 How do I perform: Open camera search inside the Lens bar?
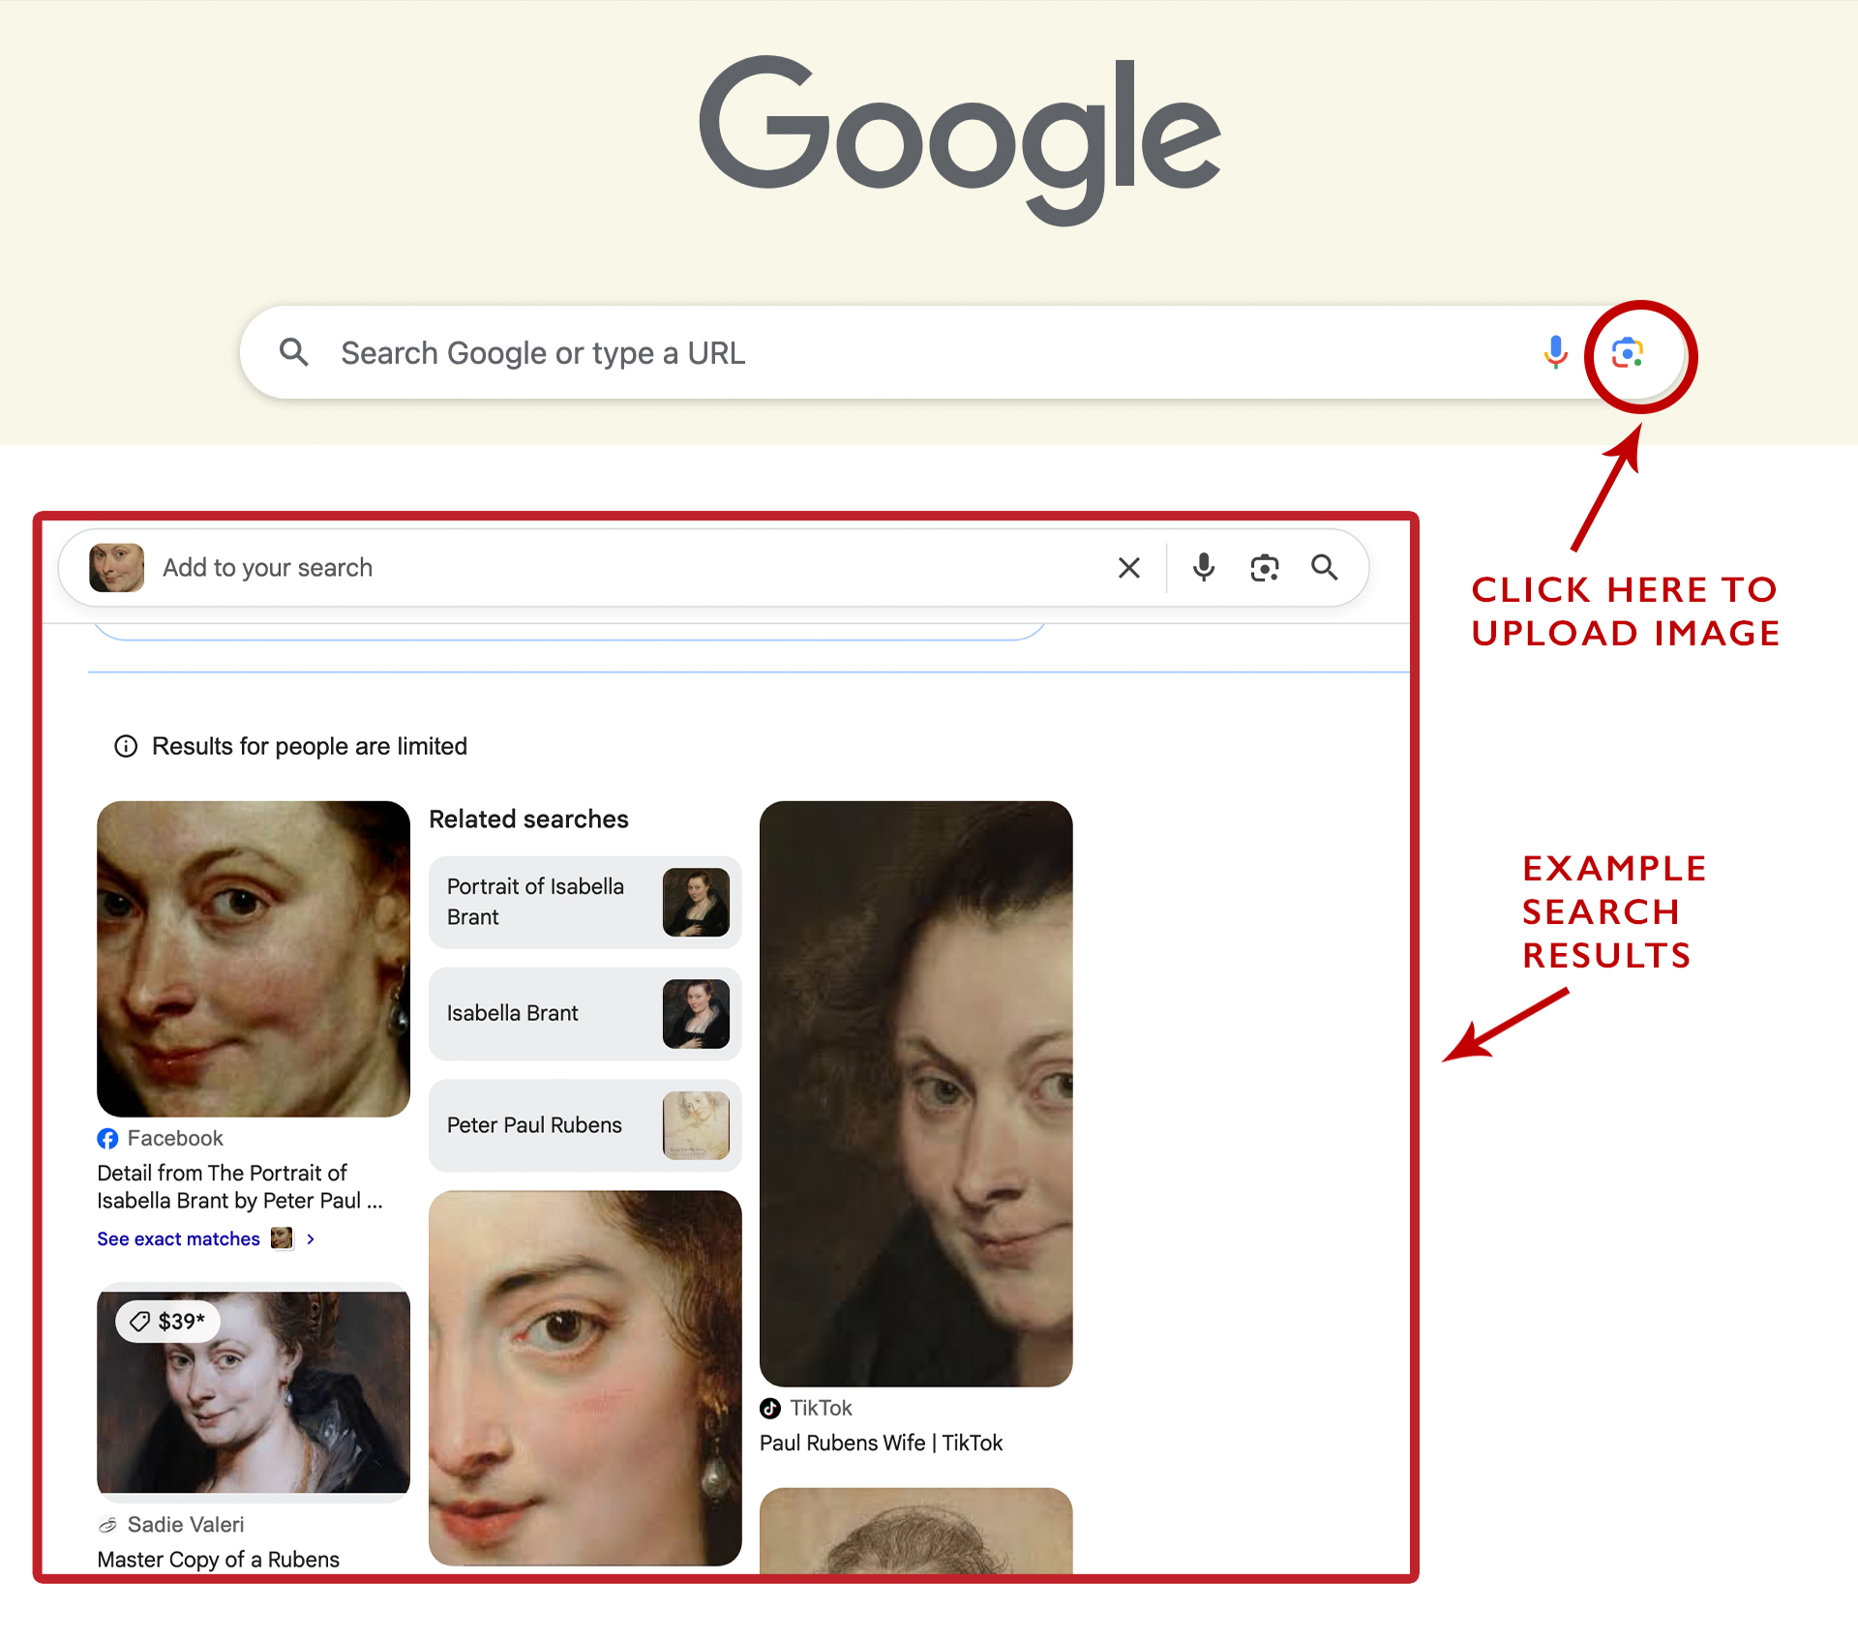(x=1263, y=568)
